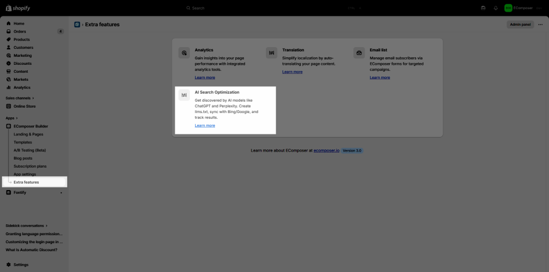Open the Sidekick icon beside the bell
Image resolution: width=549 pixels, height=272 pixels.
[x=483, y=8]
